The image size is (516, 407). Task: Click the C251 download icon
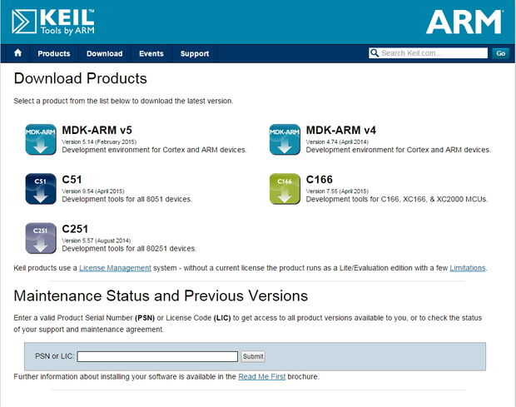[41, 238]
